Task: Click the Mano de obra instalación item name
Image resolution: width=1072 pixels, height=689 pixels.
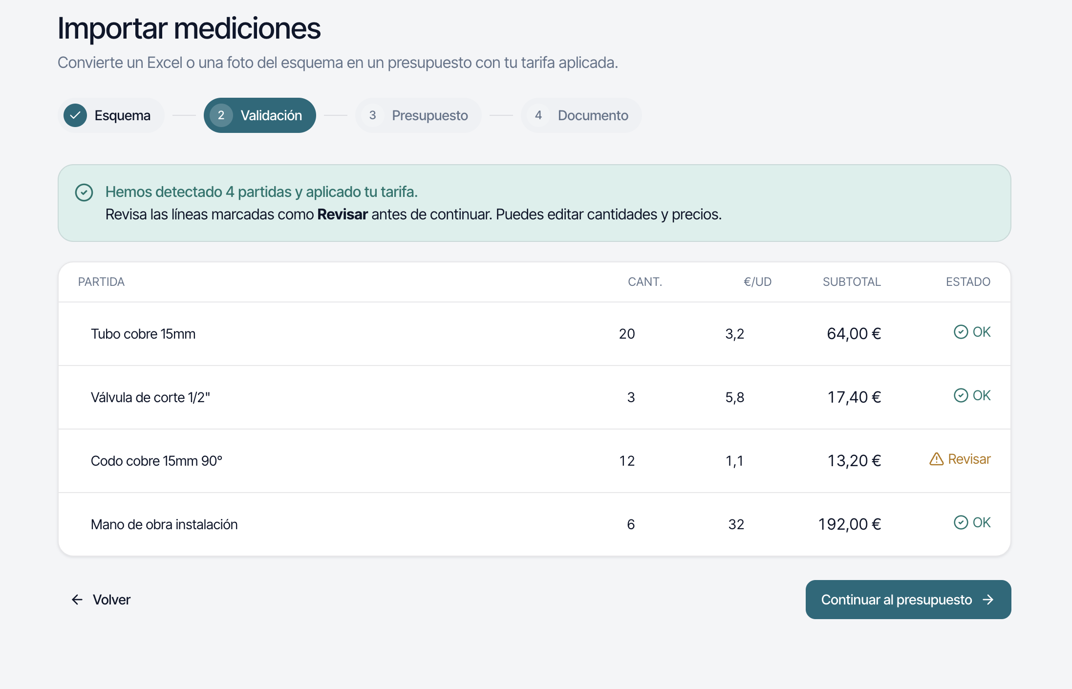Action: (164, 524)
